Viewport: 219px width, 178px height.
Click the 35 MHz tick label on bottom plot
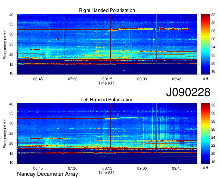12,113
